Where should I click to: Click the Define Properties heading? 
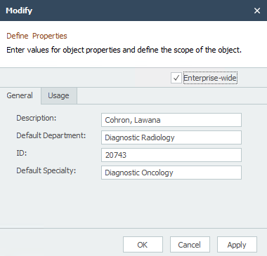pyautogui.click(x=37, y=36)
